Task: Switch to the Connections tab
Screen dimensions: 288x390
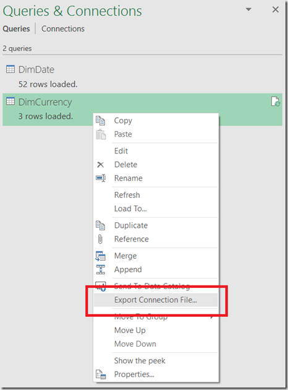Action: 63,29
